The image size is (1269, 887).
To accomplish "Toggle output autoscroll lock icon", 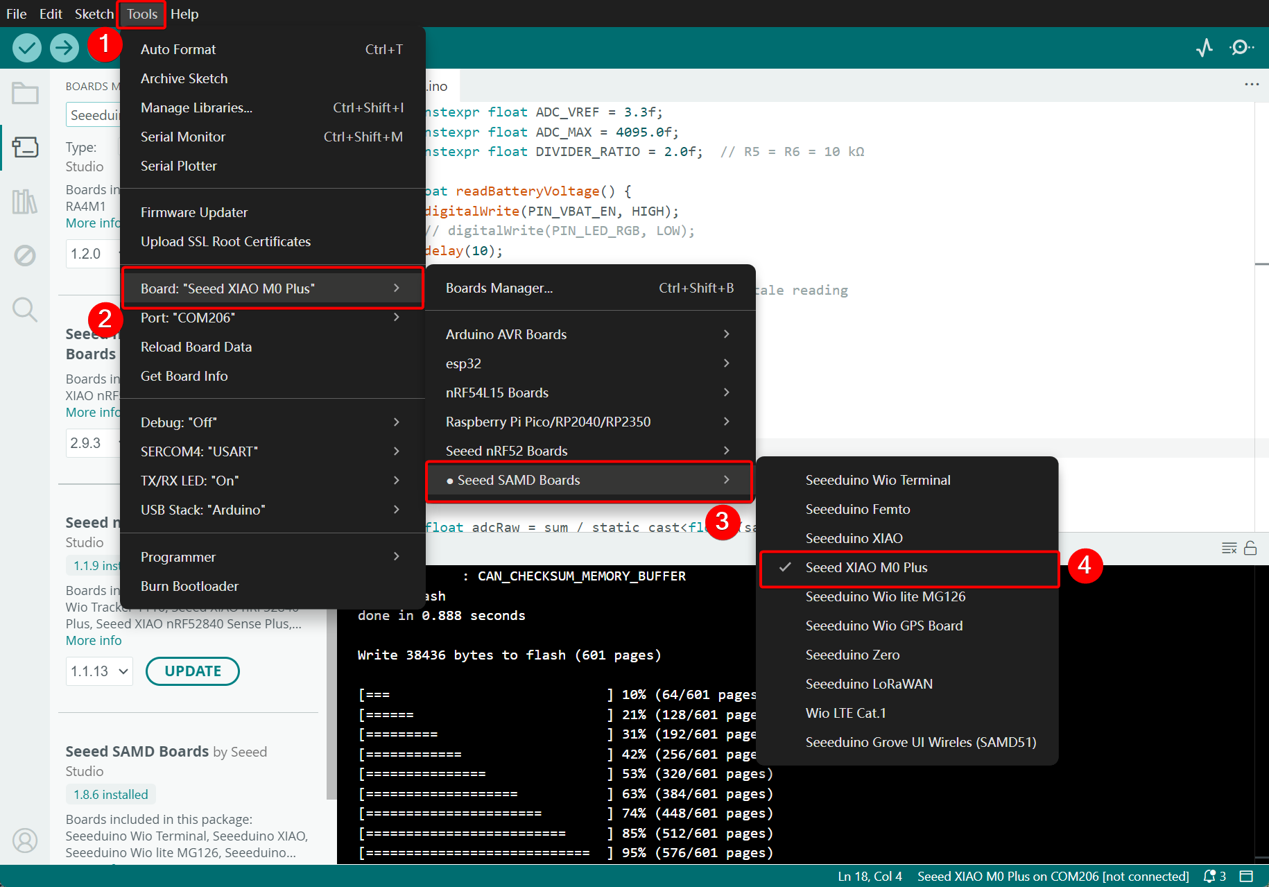I will [x=1250, y=549].
